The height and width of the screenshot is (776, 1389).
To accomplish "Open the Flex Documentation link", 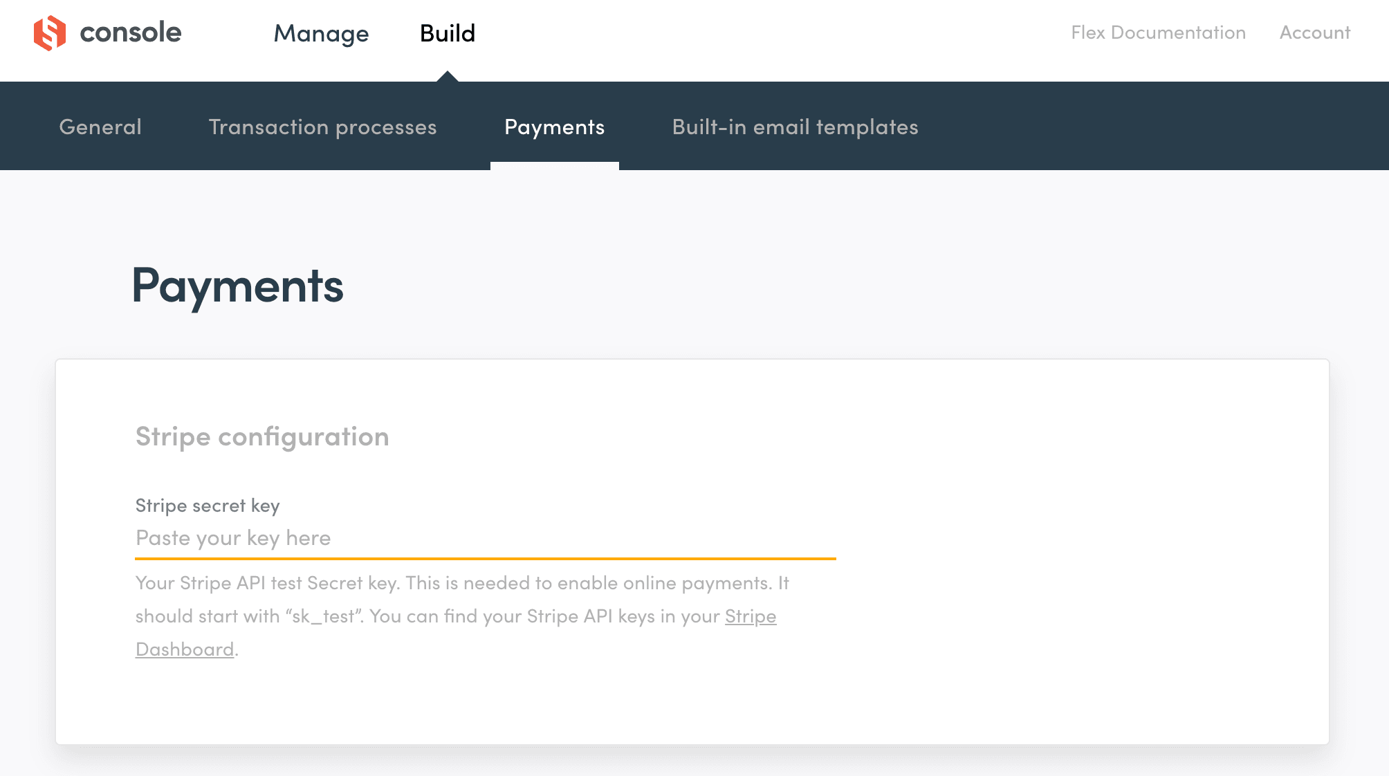I will tap(1158, 33).
